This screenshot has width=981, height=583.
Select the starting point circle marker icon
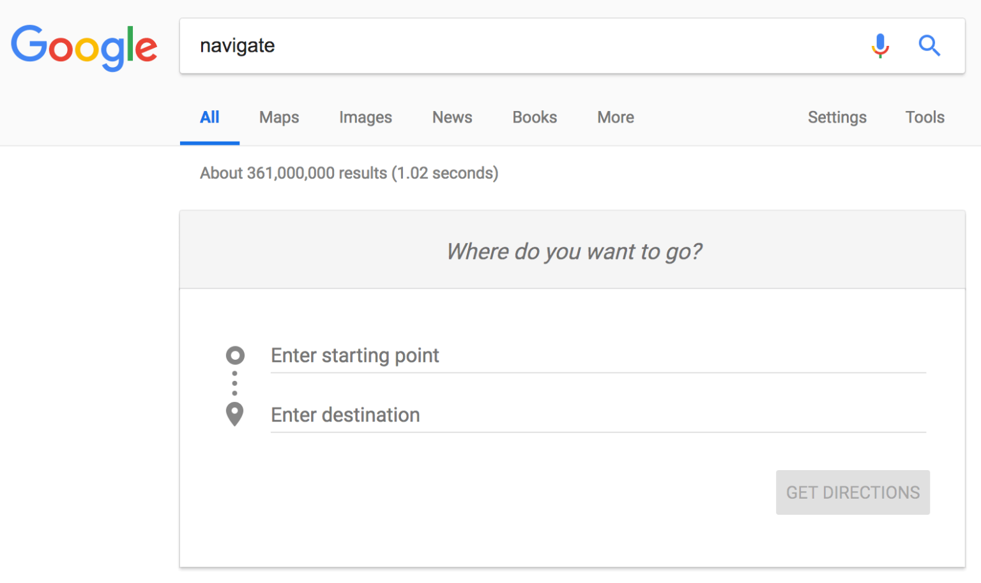(235, 355)
